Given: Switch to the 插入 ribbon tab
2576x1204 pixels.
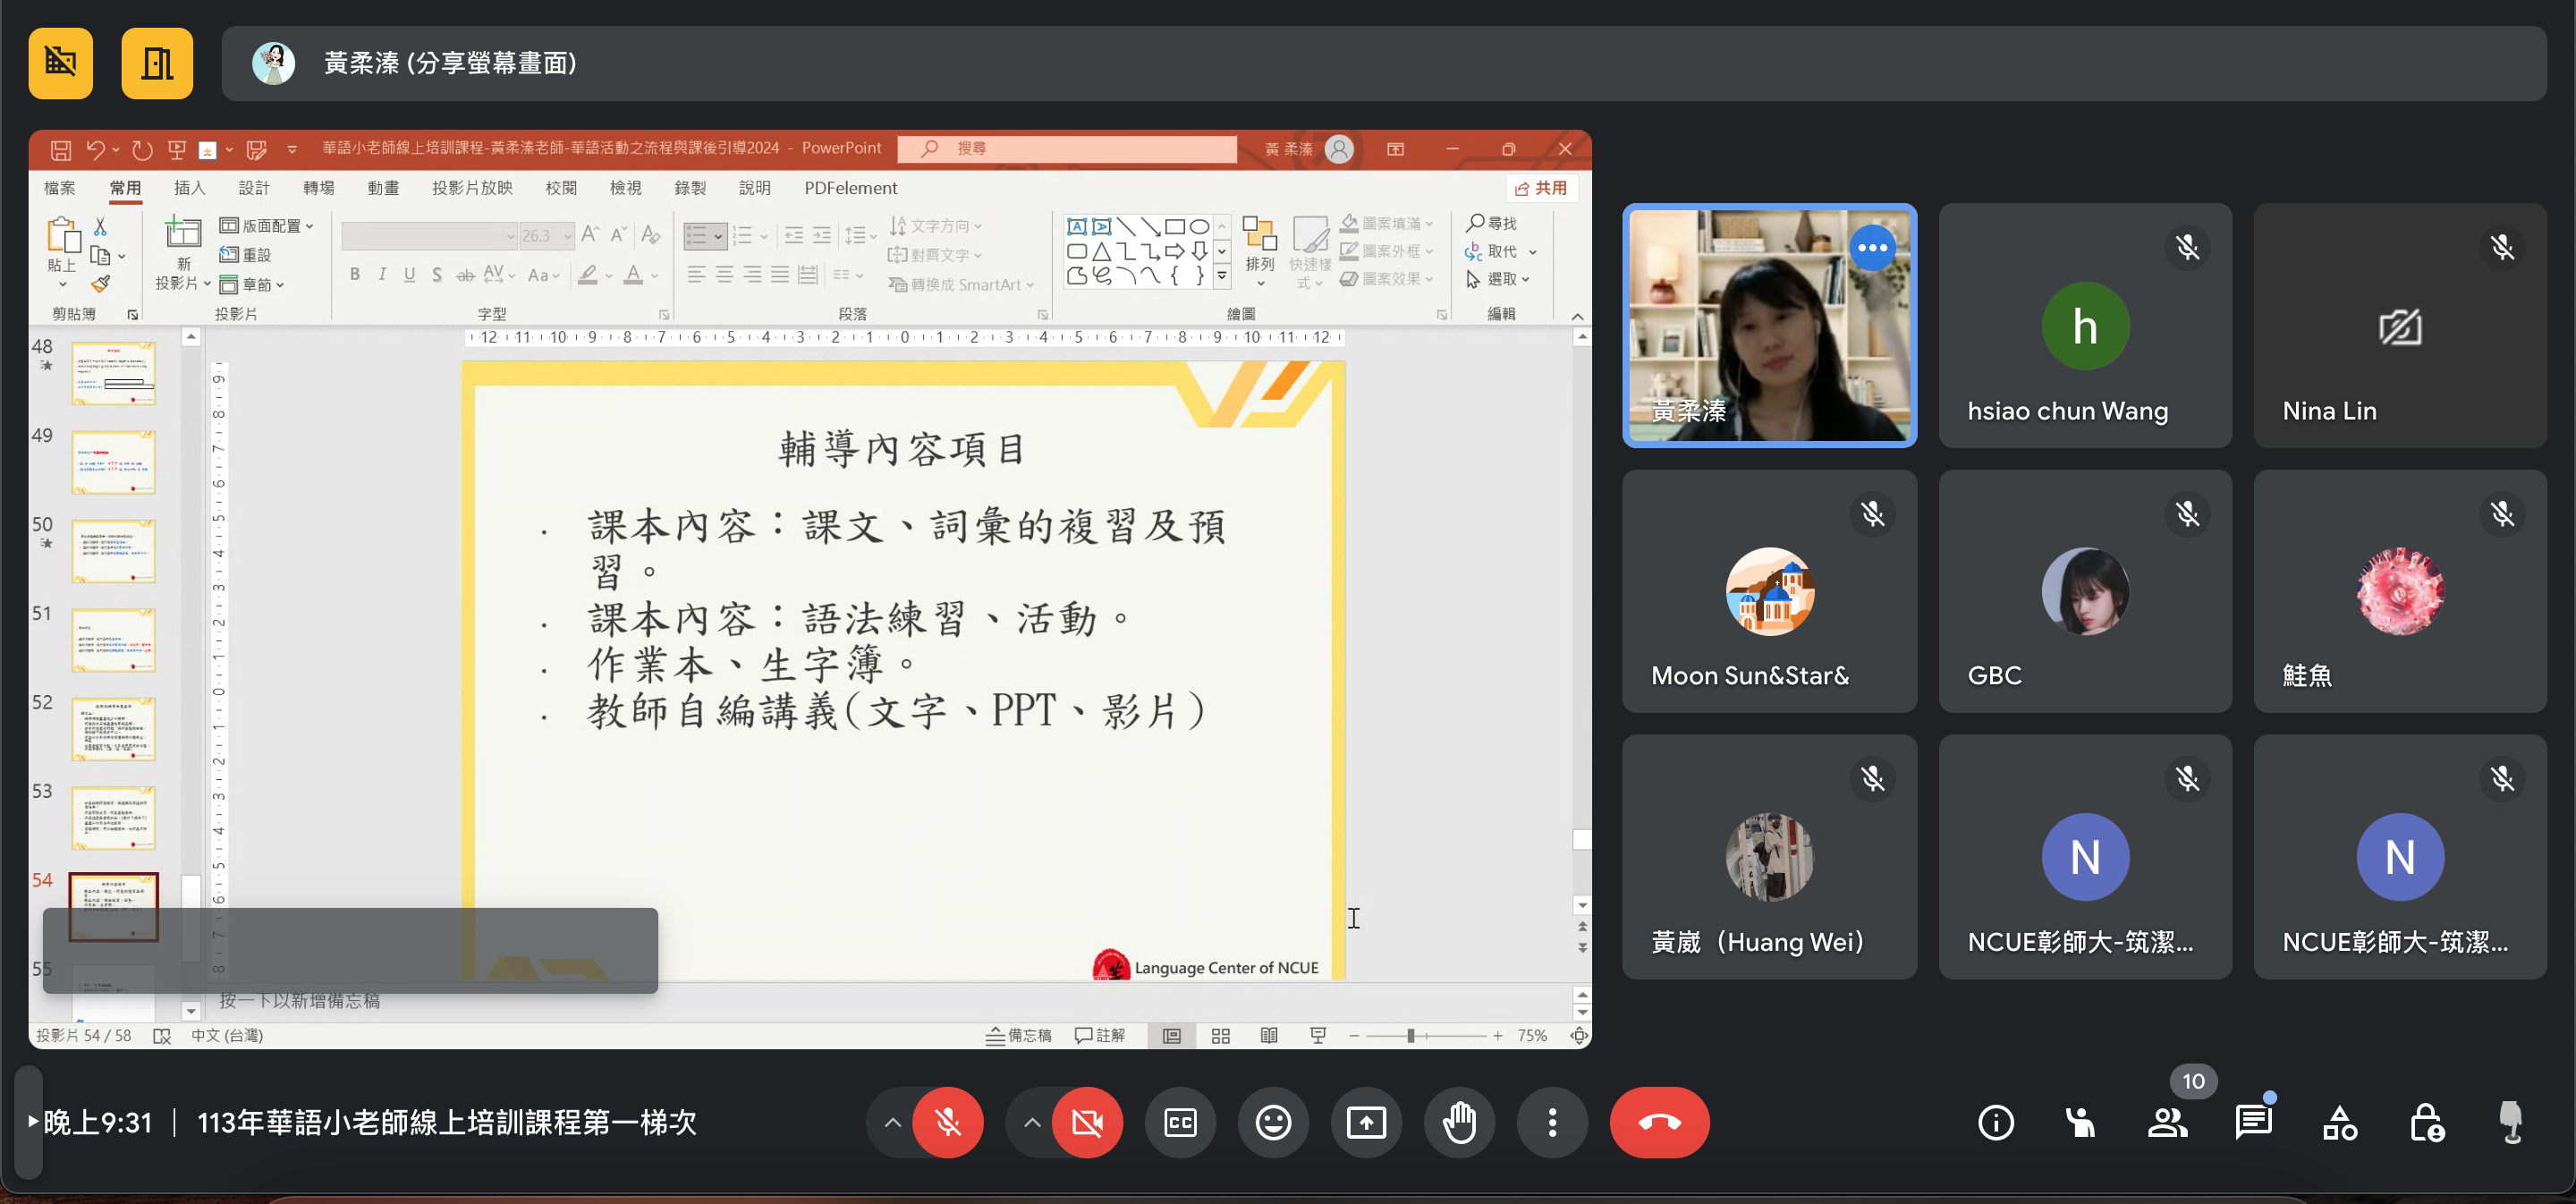Looking at the screenshot, I should point(189,188).
